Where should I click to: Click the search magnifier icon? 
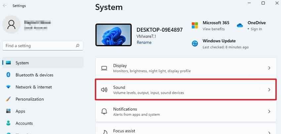[x=78, y=46]
